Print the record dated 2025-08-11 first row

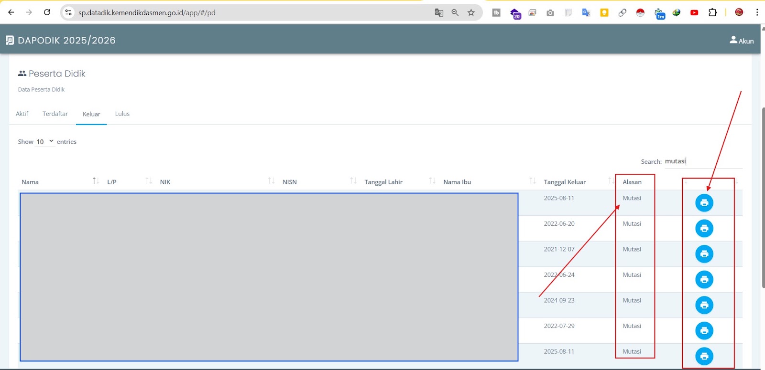[704, 203]
